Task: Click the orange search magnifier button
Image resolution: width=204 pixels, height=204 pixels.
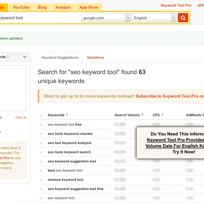Action: [x=183, y=18]
